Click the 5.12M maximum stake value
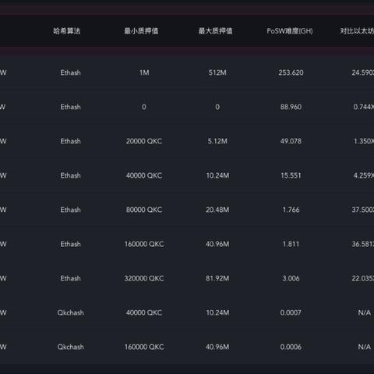Viewport: 374px width, 374px height. pos(217,141)
